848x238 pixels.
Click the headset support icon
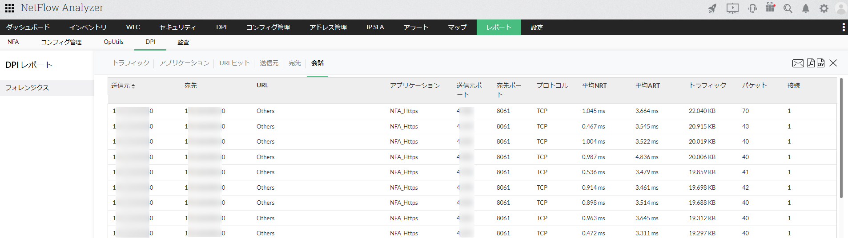coord(752,8)
